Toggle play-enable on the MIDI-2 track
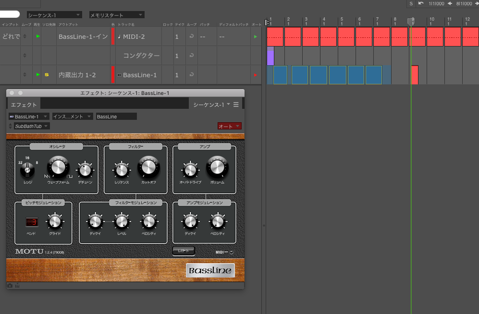Screen dimensions: 479x314 [x=38, y=36]
